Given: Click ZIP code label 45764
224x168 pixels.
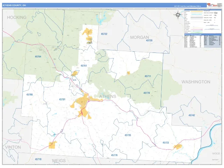Looking at the screenshot, I should 38,57.
